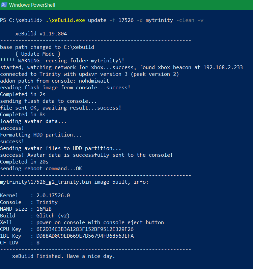The height and width of the screenshot is (269, 253).
Task: Click the 17526_g2_trinity.bin filename
Action: click(x=61, y=182)
